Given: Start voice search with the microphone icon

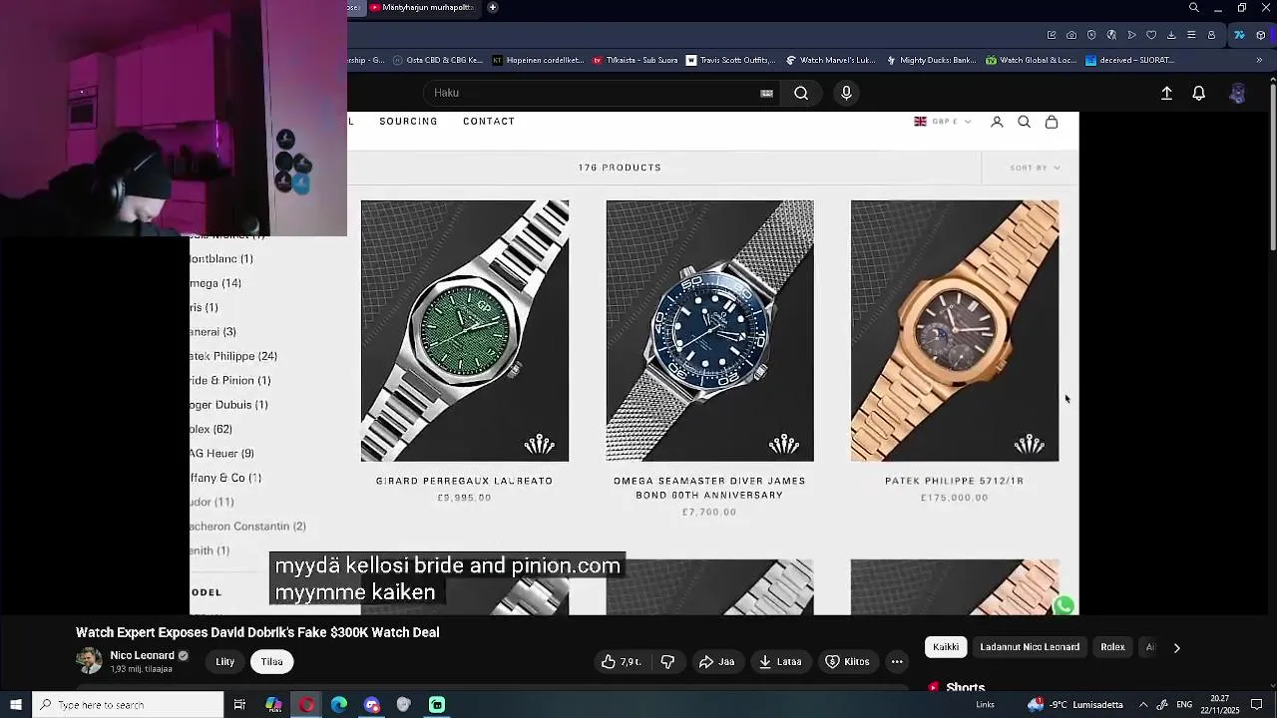Looking at the screenshot, I should tap(846, 93).
